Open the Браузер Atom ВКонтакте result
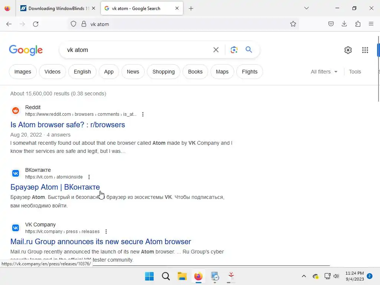The image size is (380, 285). click(x=55, y=187)
